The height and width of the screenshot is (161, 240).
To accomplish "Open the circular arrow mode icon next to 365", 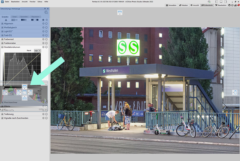I will [x=232, y=5].
